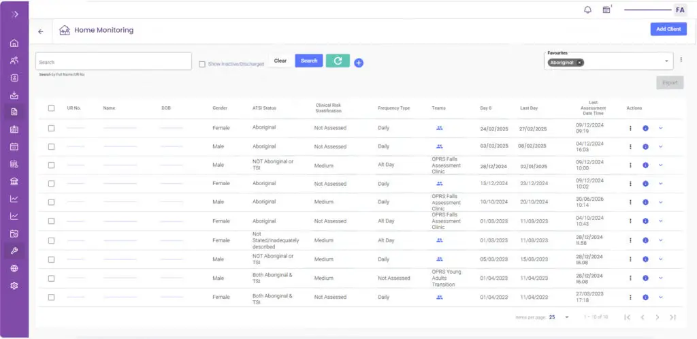Open the Home icon in sidebar
This screenshot has height=339, width=697.
[14, 44]
